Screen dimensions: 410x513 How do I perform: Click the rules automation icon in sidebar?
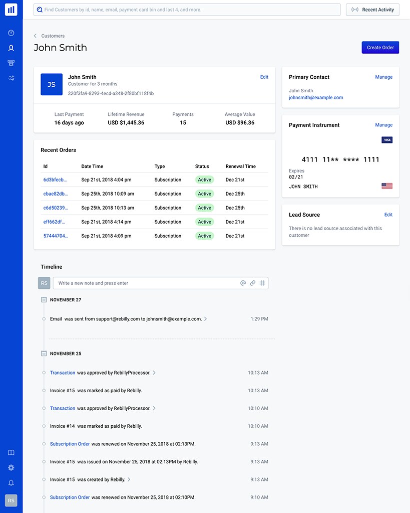tap(11, 78)
